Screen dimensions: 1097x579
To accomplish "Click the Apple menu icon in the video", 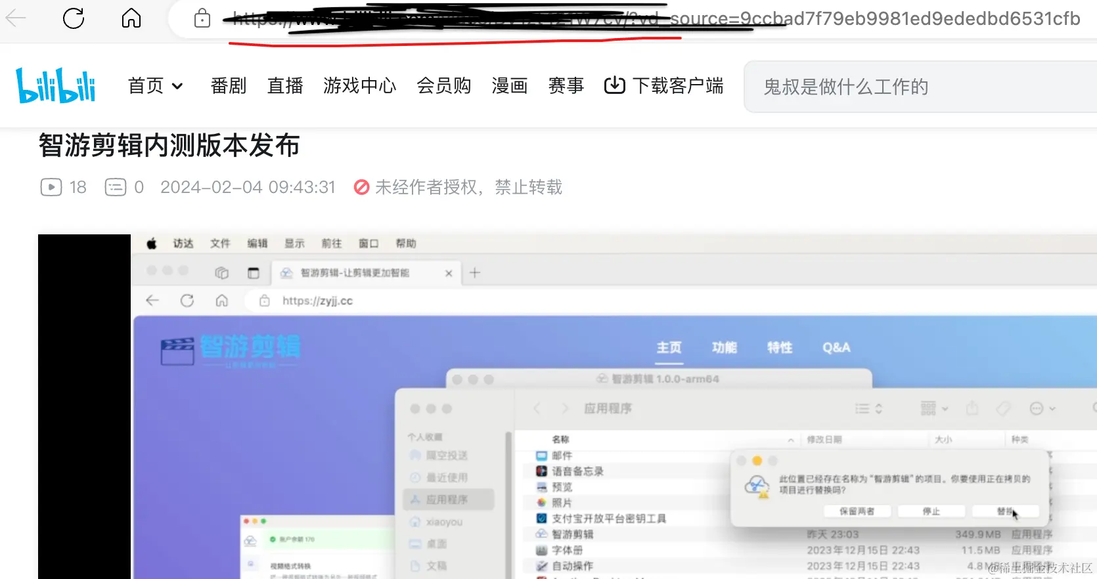I will click(152, 244).
